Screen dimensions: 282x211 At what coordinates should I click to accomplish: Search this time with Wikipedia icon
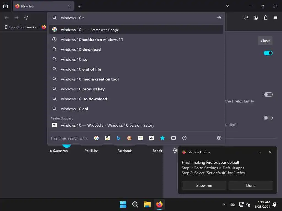pyautogui.click(x=151, y=138)
